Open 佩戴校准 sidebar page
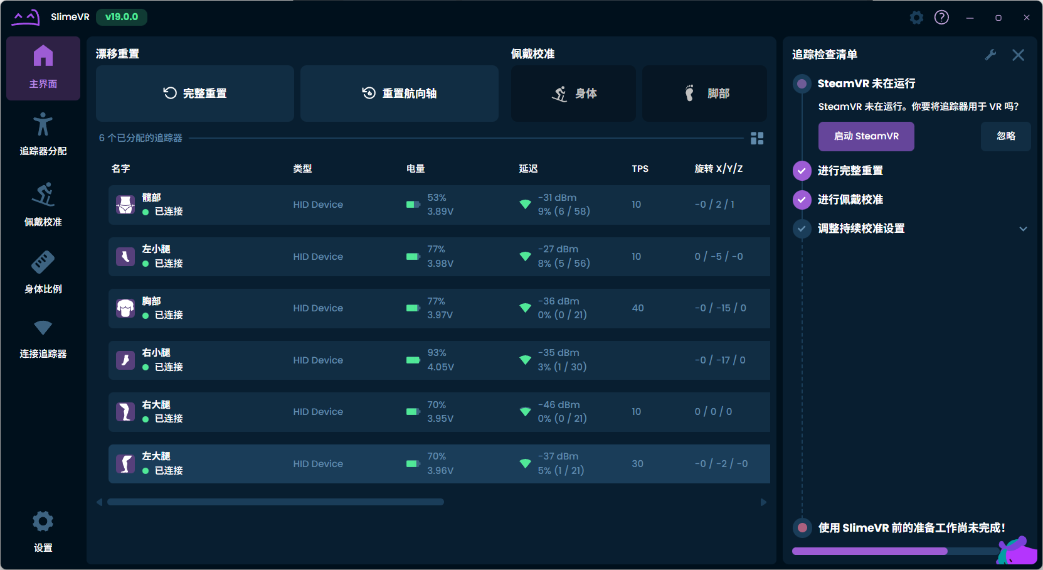This screenshot has height=570, width=1043. point(43,205)
